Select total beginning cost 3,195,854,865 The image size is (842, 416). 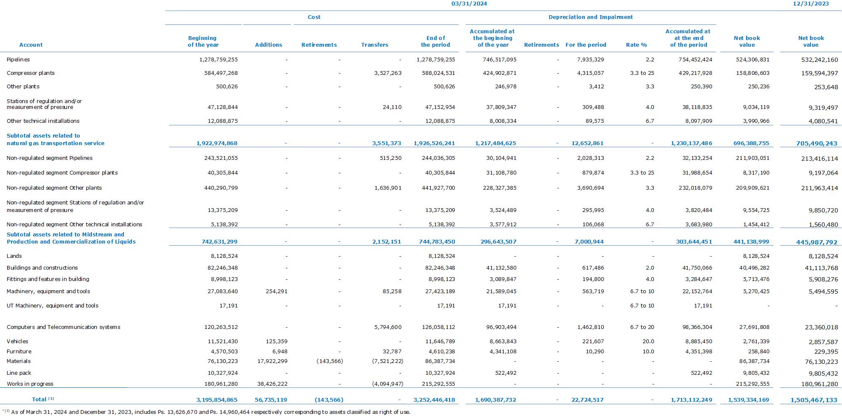(217, 400)
